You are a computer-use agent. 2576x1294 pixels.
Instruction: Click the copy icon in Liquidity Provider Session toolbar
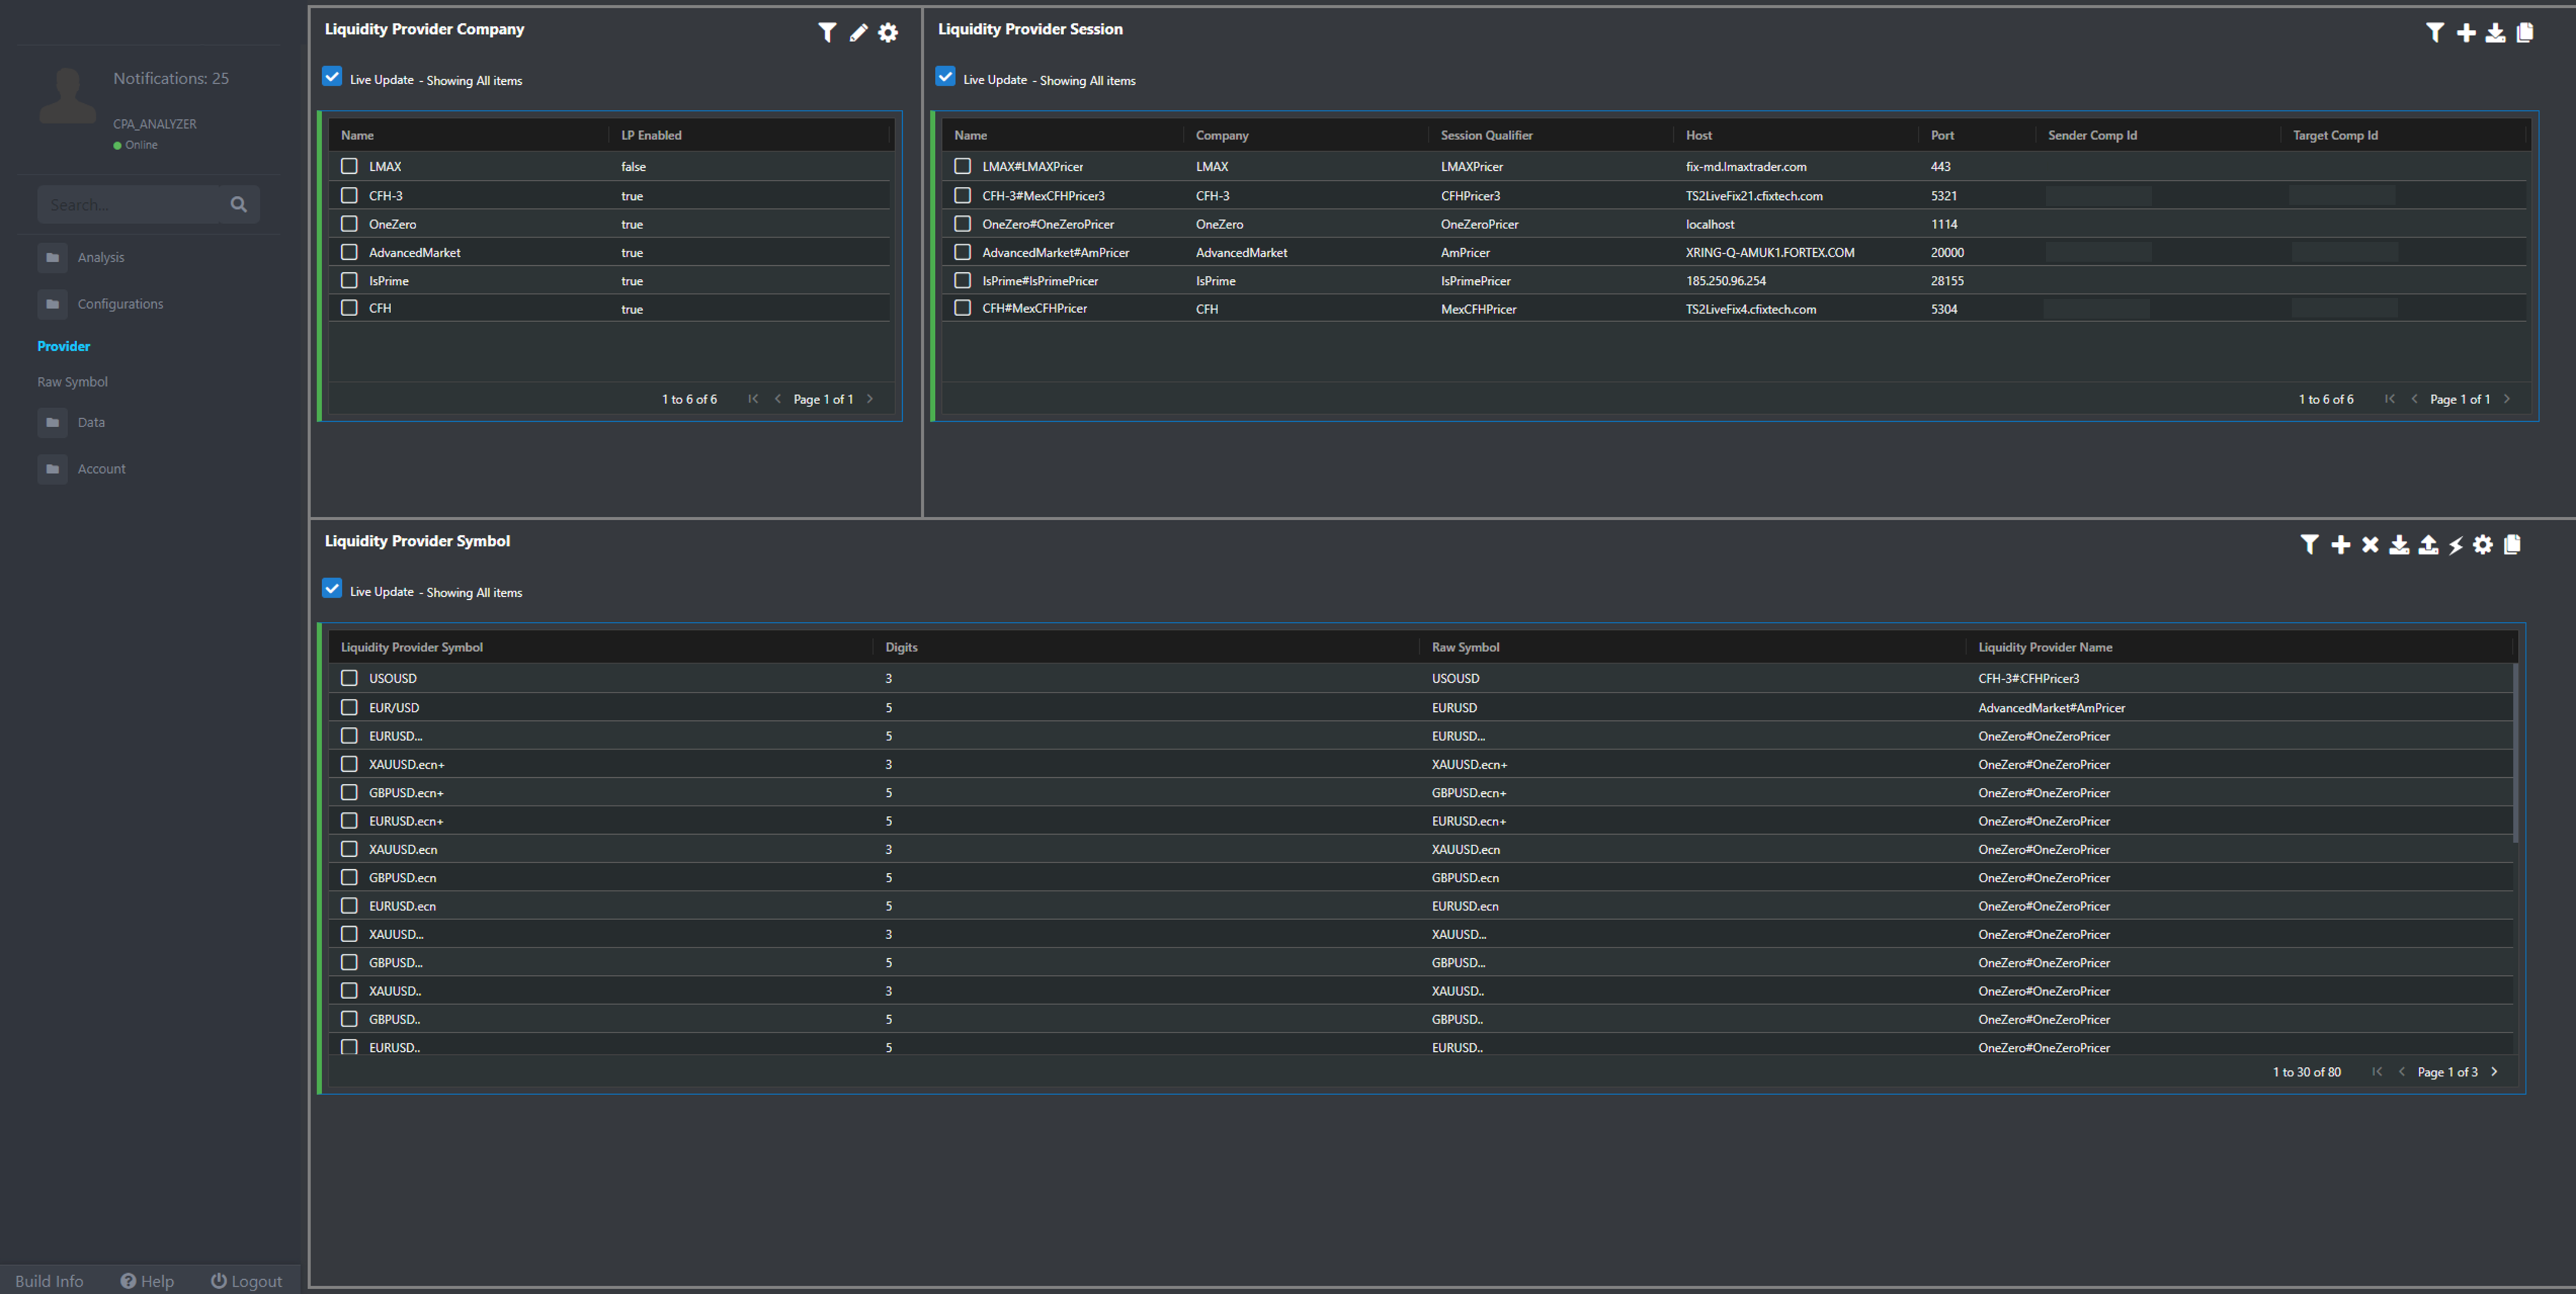[x=2525, y=33]
